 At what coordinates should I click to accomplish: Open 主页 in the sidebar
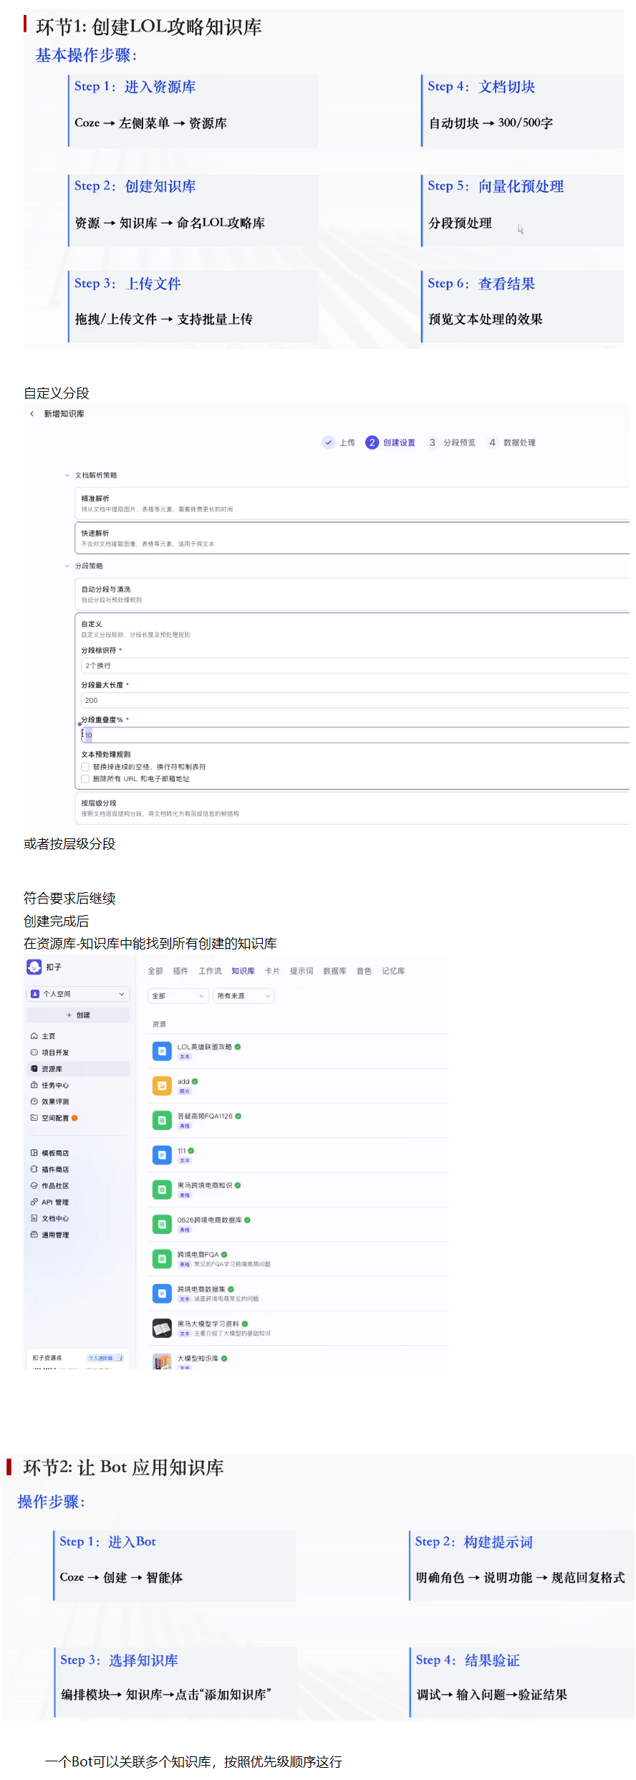point(78,1036)
